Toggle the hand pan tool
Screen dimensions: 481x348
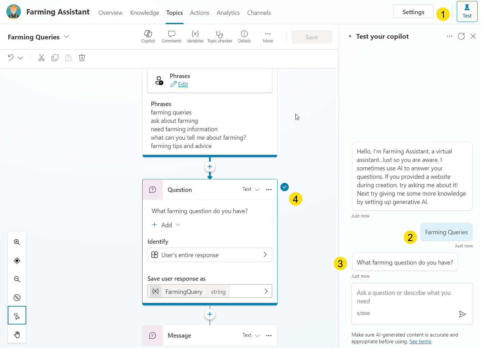tap(17, 335)
